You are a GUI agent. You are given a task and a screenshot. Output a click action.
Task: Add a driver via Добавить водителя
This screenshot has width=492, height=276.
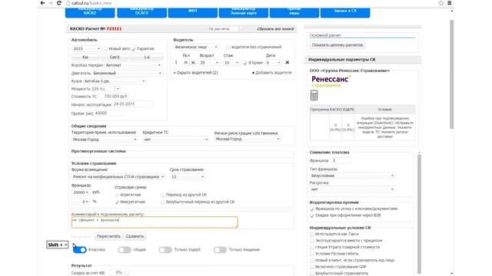[271, 73]
